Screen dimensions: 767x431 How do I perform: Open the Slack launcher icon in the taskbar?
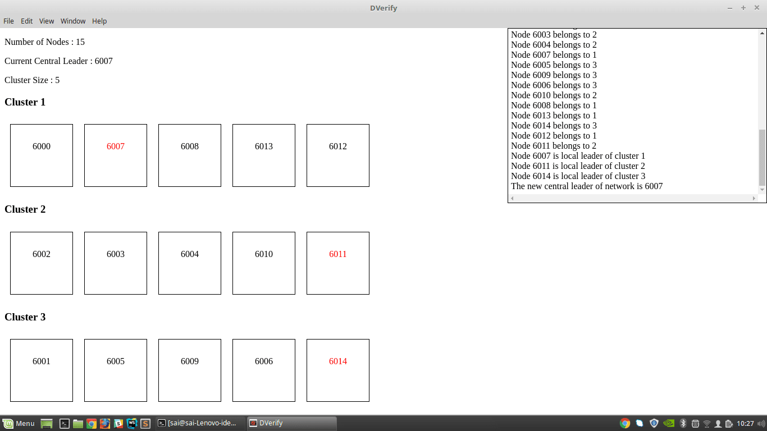(118, 424)
